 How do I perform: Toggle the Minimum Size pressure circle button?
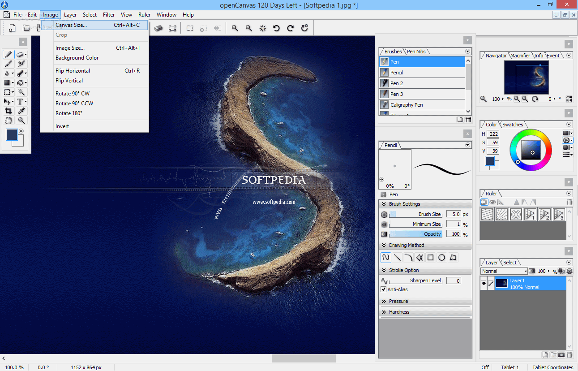pos(384,224)
